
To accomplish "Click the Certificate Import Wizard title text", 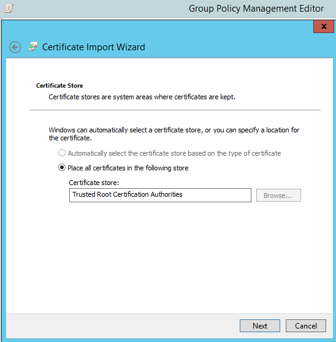I will 94,47.
